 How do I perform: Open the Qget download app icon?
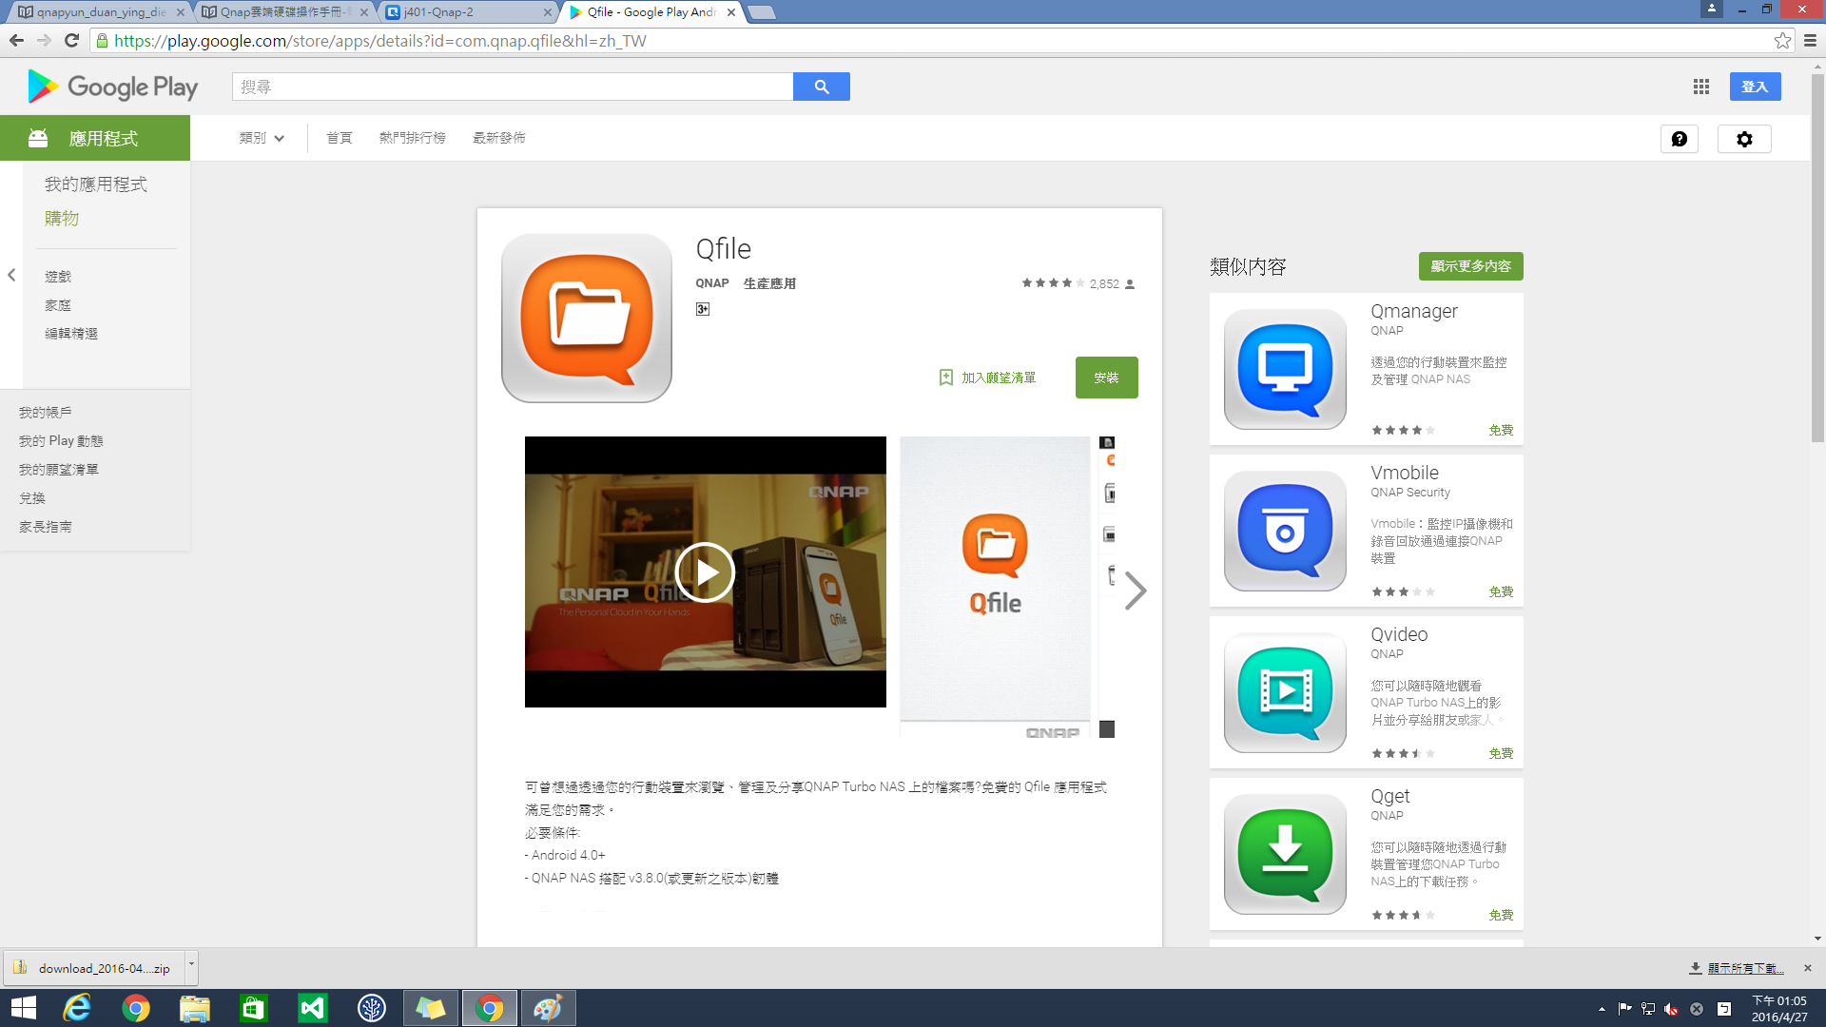coord(1284,854)
